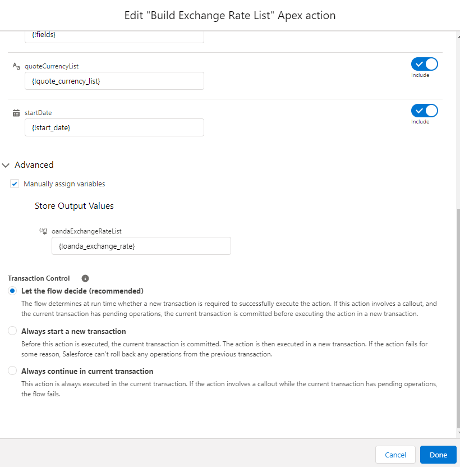Click the oanda_exchange_rate output field
The width and height of the screenshot is (460, 467).
141,246
